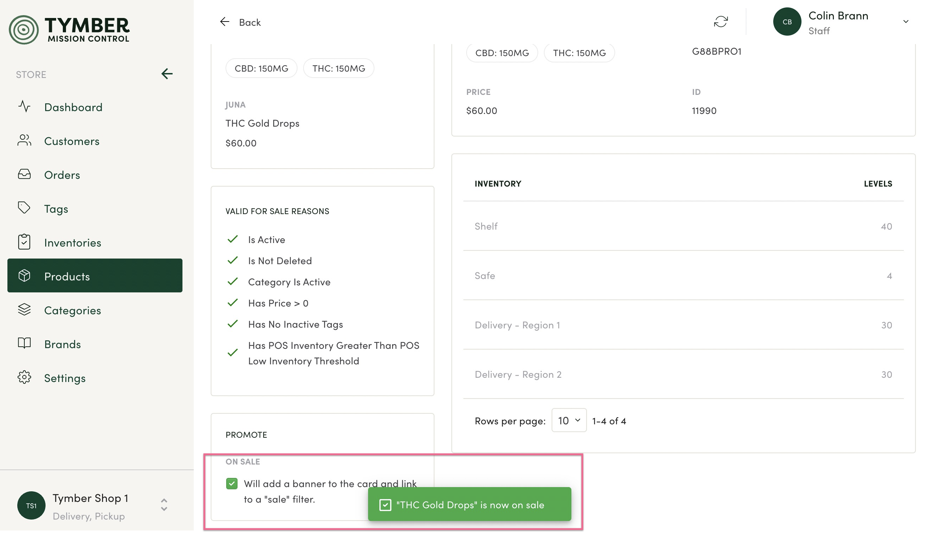Dismiss the THC Gold Drops sale notification

click(x=469, y=505)
